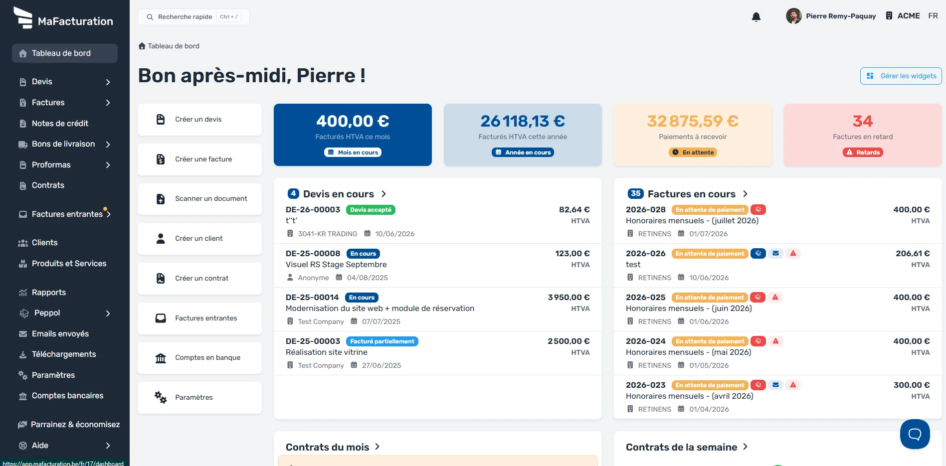Open quote DE-26-00003
The height and width of the screenshot is (466, 946).
click(313, 210)
